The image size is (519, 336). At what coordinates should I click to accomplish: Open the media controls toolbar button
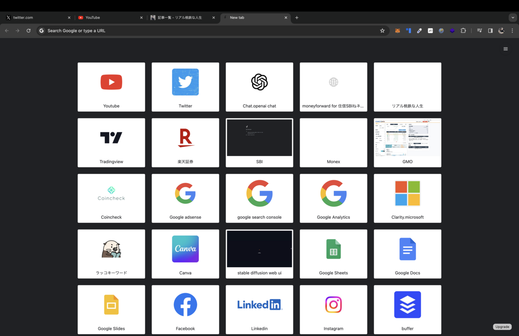point(479,31)
